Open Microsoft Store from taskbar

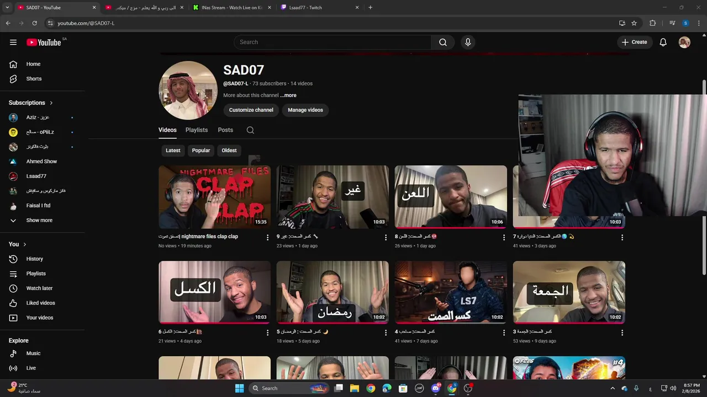[x=403, y=388]
